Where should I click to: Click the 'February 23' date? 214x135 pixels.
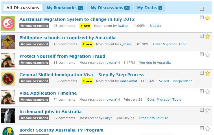[x=125, y=118]
